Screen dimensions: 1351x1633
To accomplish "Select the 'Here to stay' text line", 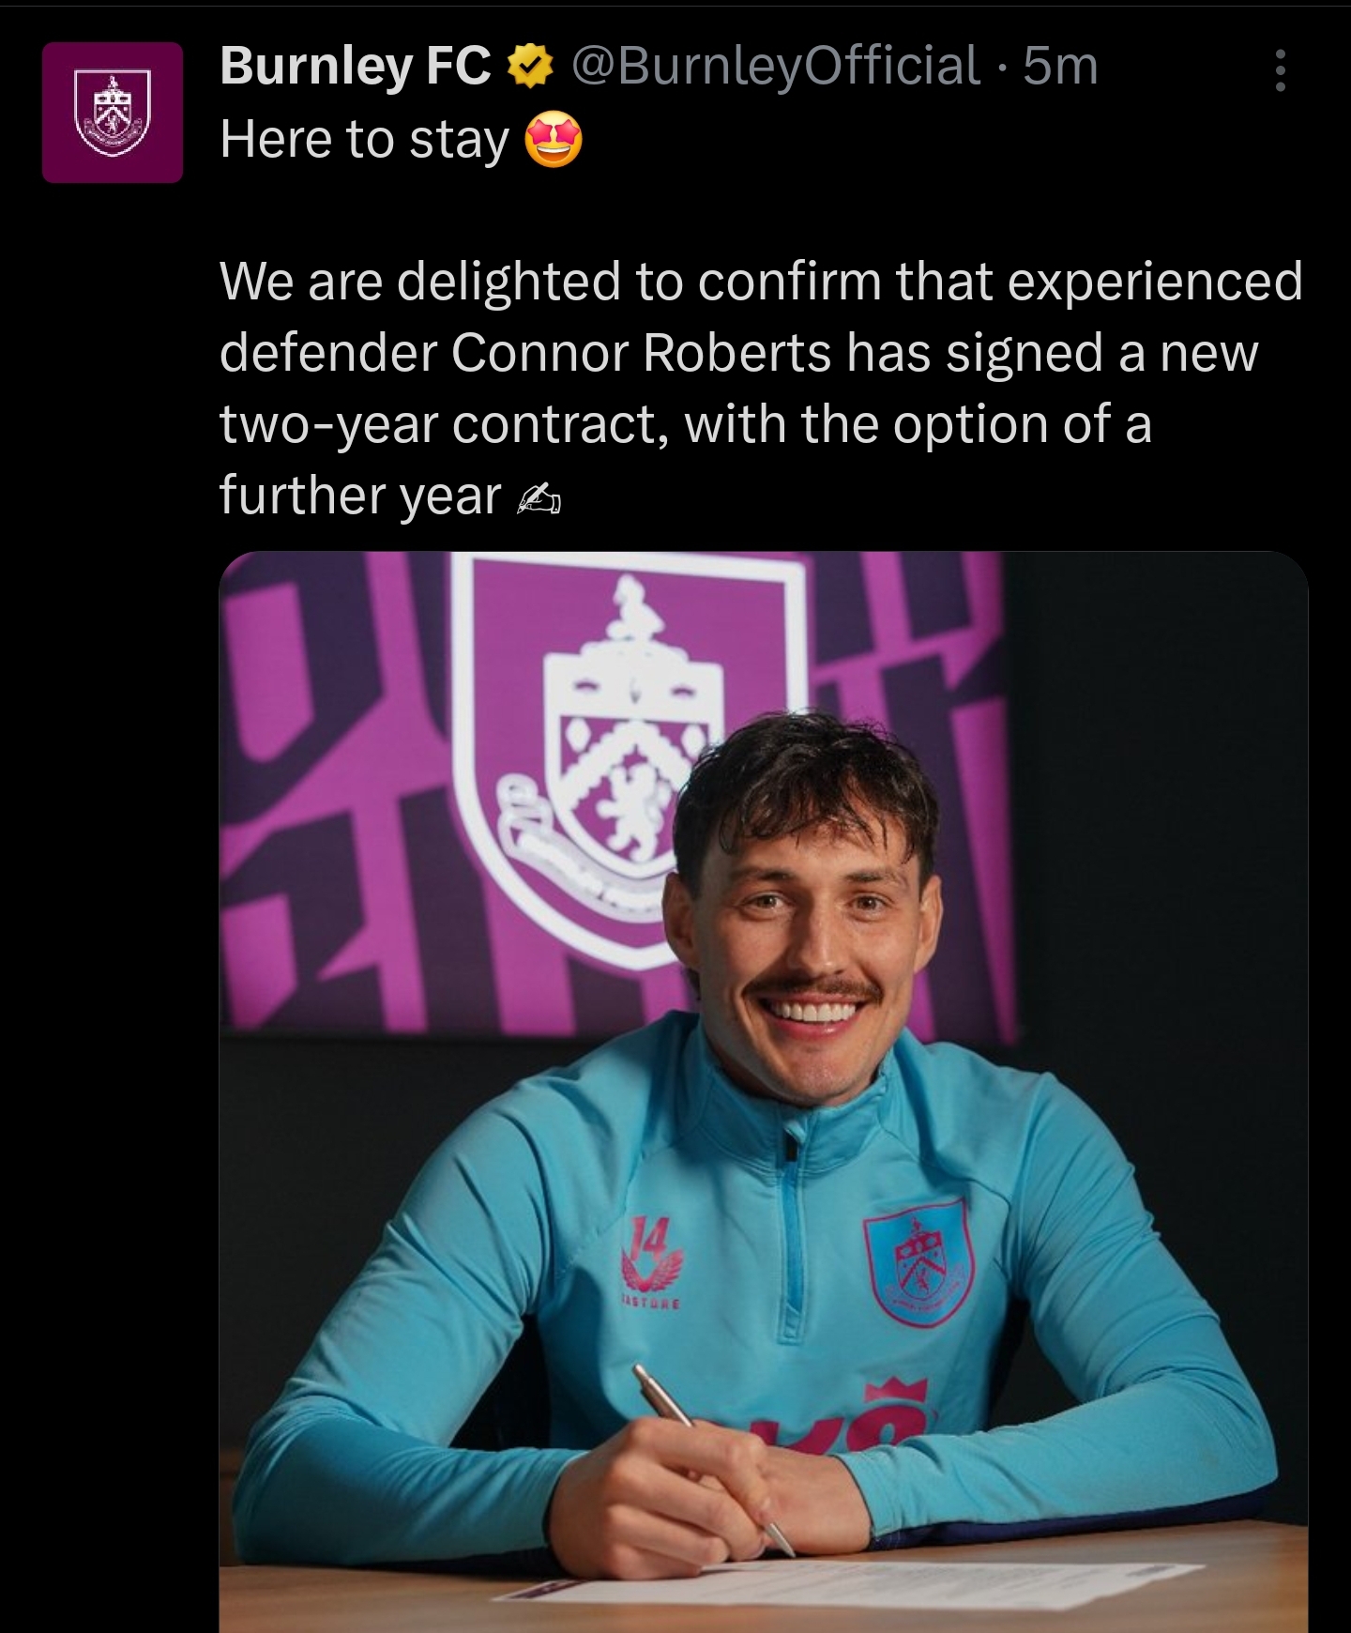I will [x=364, y=141].
